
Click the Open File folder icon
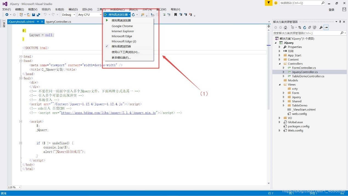pyautogui.click(x=29, y=15)
